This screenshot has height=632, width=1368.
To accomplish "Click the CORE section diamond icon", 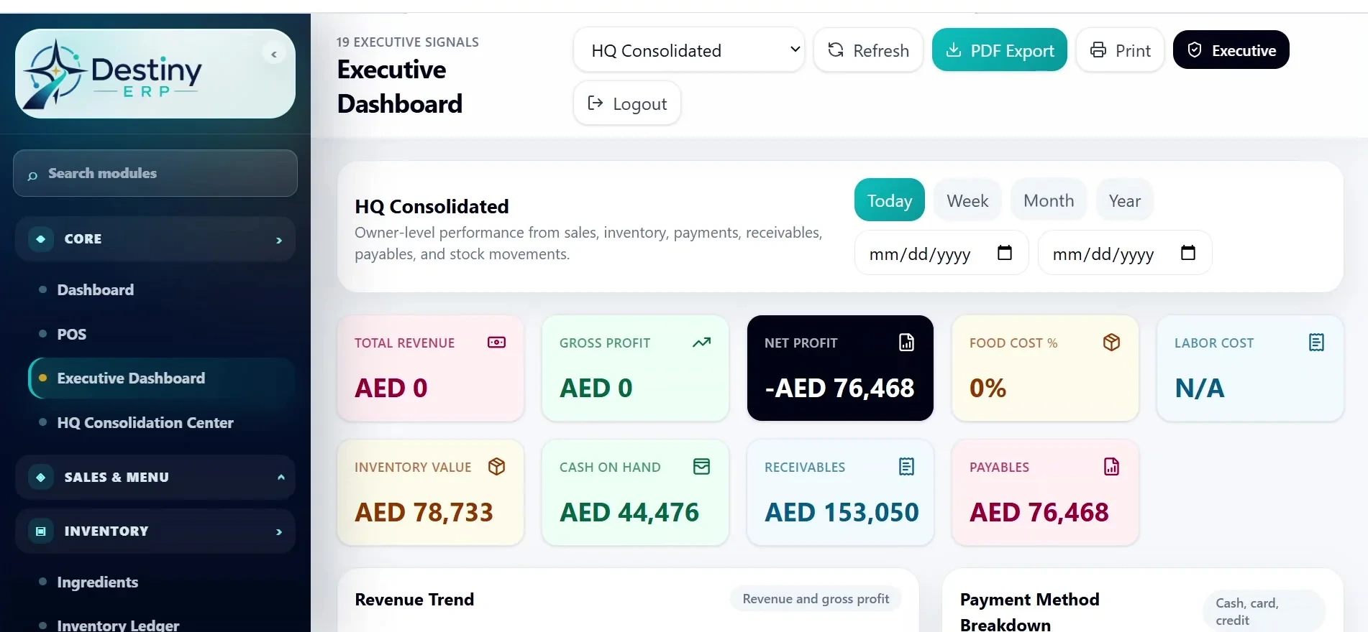I will click(x=41, y=239).
